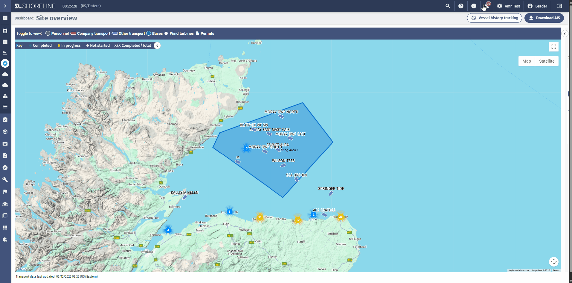
Task: Toggle Bases visibility on map
Action: pyautogui.click(x=154, y=34)
